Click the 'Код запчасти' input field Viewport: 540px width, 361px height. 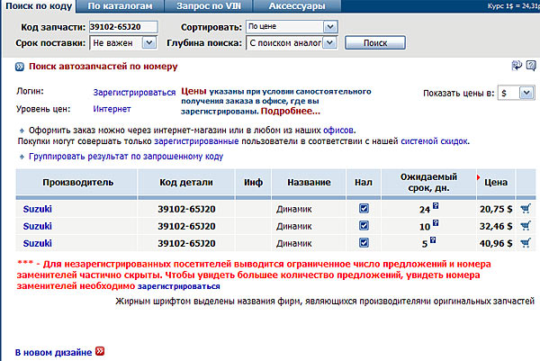[123, 27]
